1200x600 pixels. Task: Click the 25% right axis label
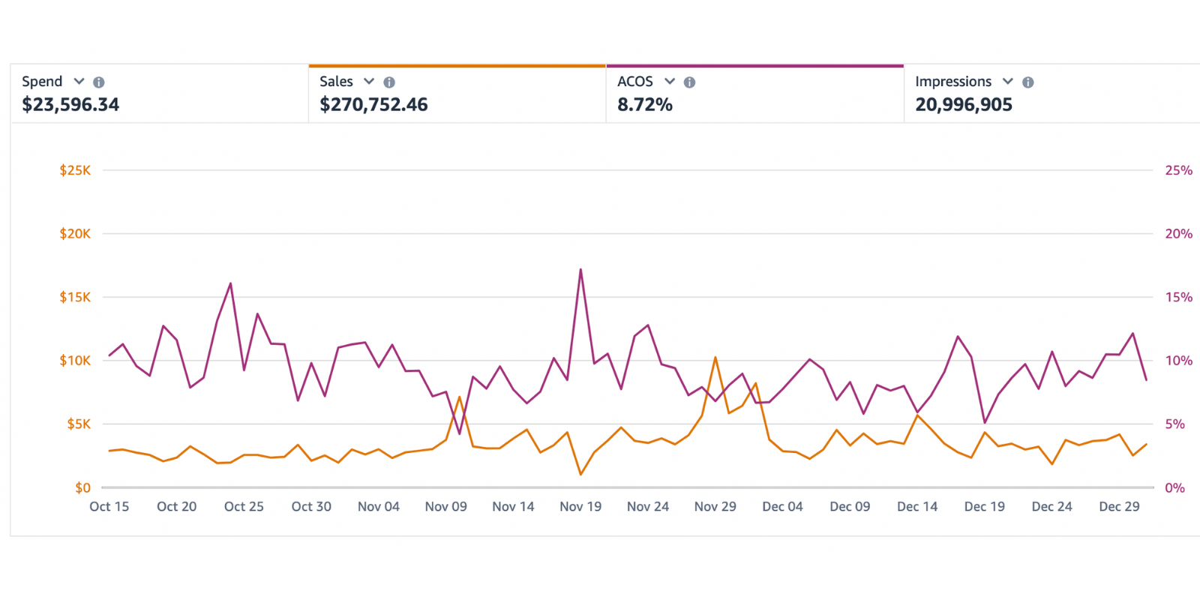(x=1178, y=170)
